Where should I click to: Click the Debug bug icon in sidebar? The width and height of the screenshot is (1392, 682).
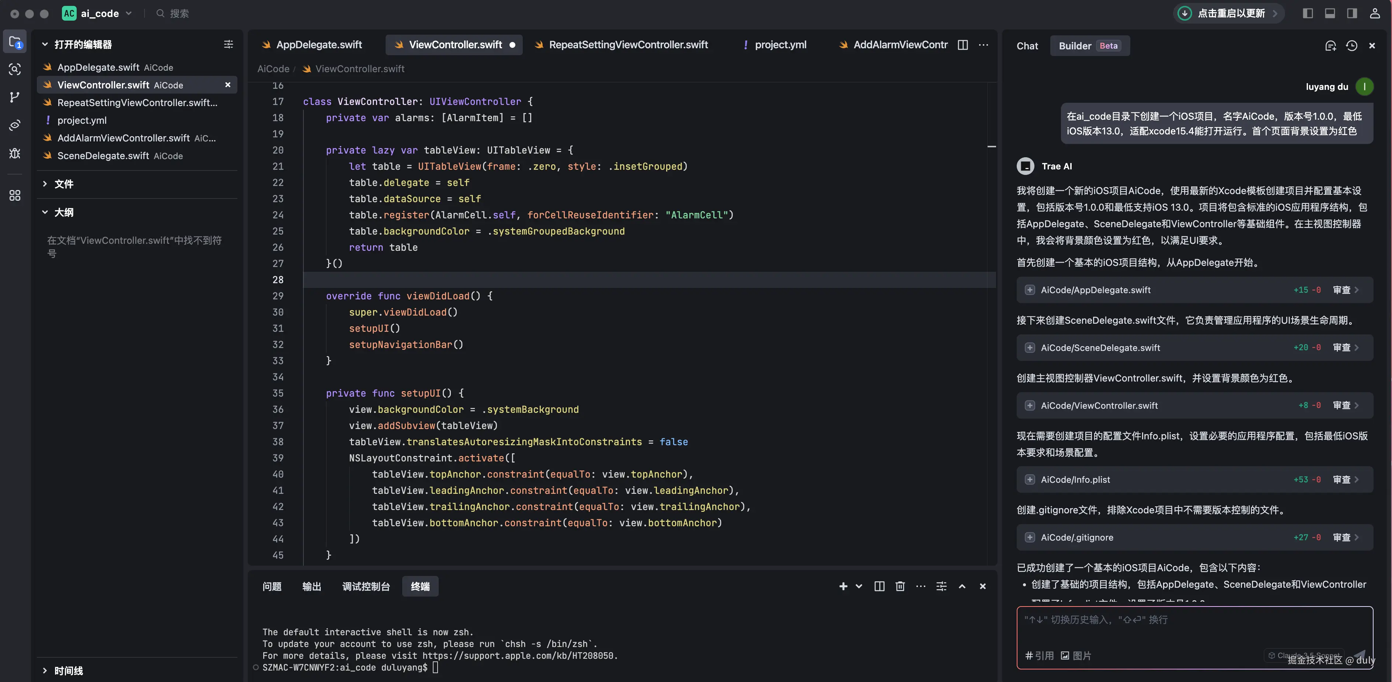point(15,153)
